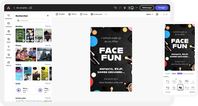This screenshot has width=198, height=106.
Task: Switch to the Police tab
Action: (x=174, y=74)
